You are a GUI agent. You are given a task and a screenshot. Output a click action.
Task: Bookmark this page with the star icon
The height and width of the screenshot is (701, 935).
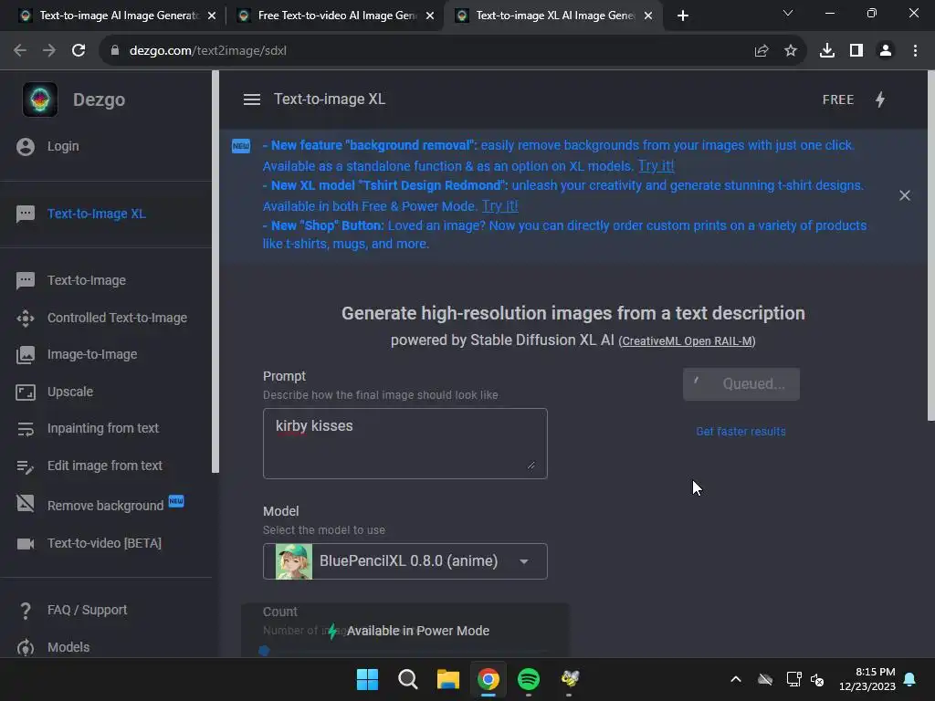pyautogui.click(x=791, y=51)
